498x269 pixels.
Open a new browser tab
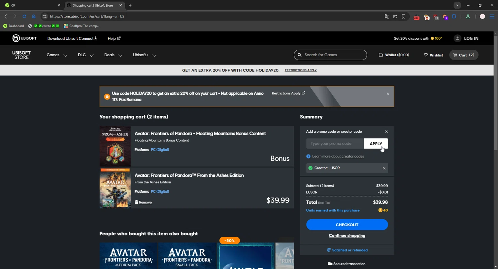pyautogui.click(x=130, y=5)
